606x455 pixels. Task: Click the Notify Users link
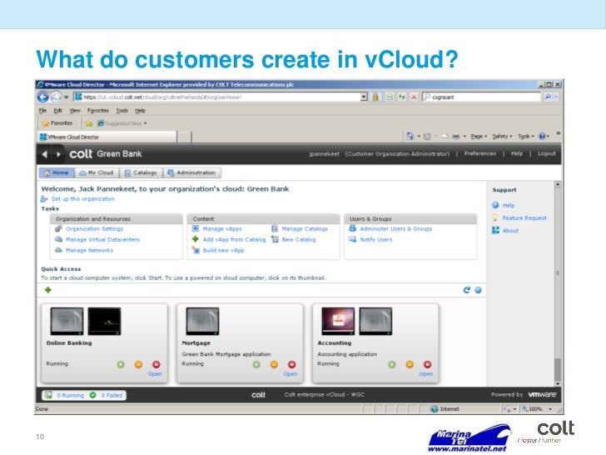[x=376, y=240]
